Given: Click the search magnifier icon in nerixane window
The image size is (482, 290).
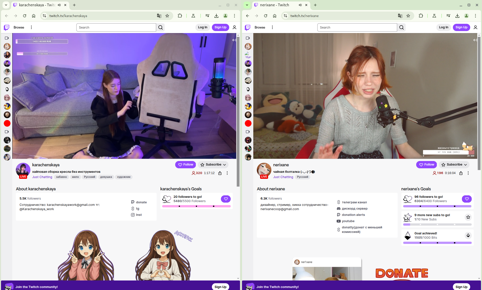Looking at the screenshot, I should [401, 27].
